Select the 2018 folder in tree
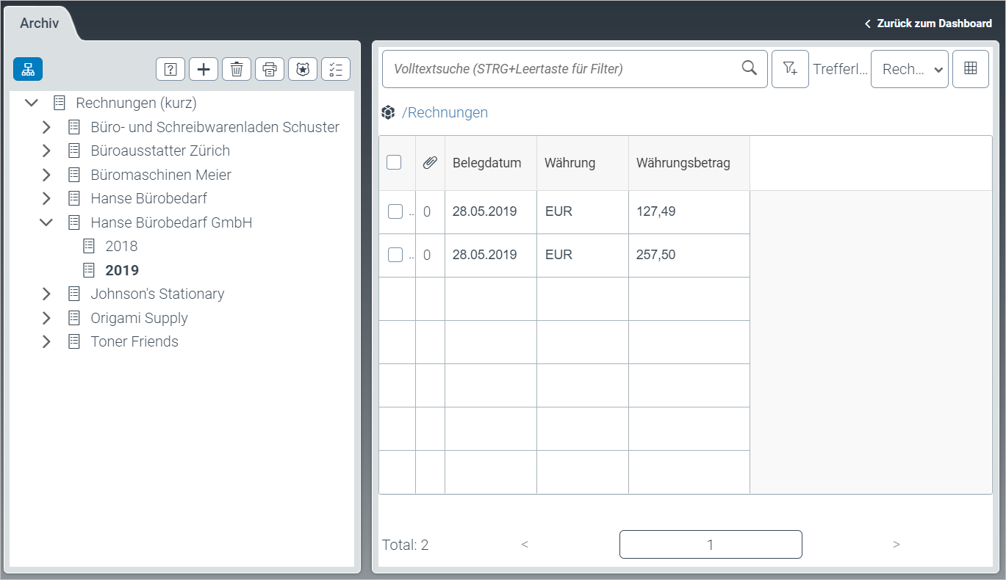Screen dimensions: 1006x580 [x=121, y=247]
